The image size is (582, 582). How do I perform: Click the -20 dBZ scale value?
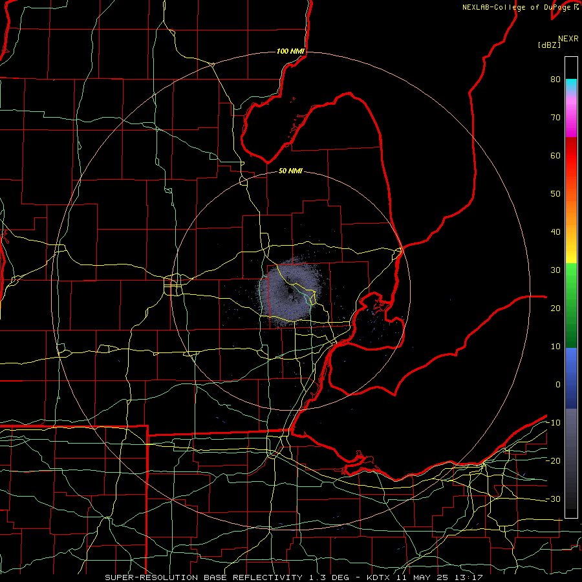tap(553, 461)
